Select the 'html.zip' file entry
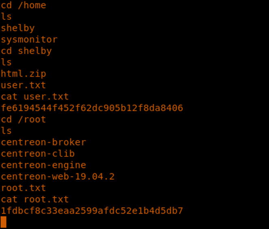 tap(23, 73)
